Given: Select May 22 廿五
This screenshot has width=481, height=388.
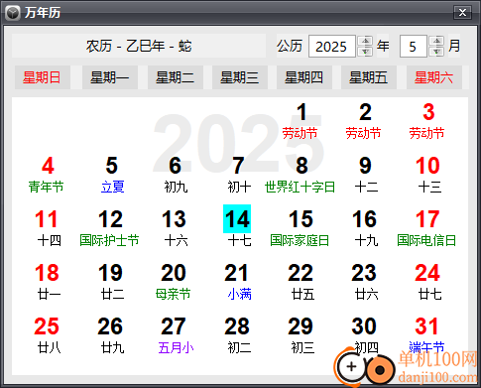Looking at the screenshot, I should 302,282.
